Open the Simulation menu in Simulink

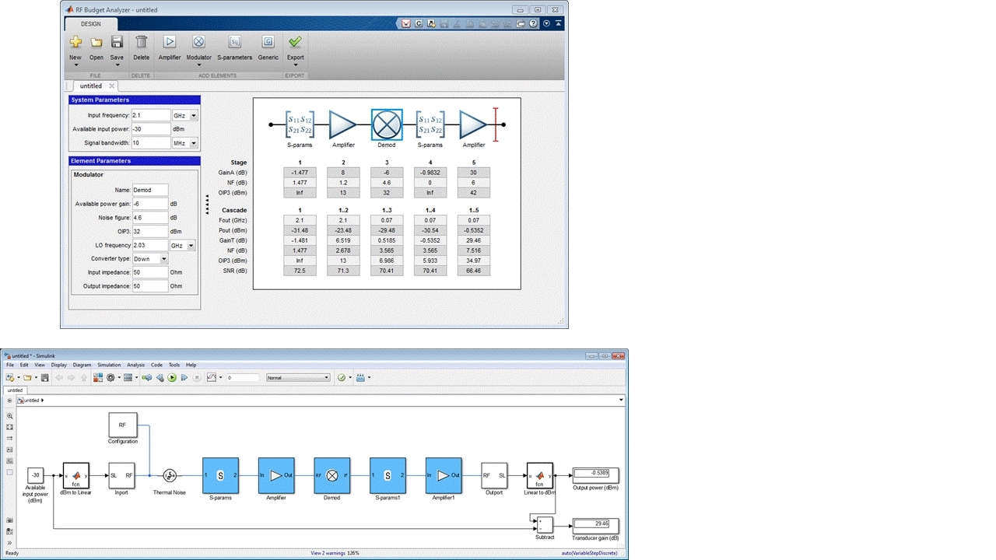click(109, 364)
